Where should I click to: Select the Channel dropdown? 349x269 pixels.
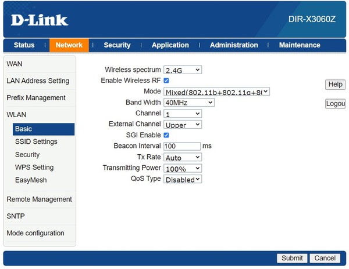click(x=183, y=114)
